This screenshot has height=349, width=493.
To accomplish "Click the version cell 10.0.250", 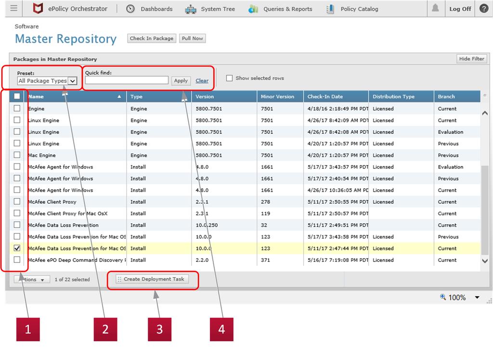I will [x=207, y=225].
